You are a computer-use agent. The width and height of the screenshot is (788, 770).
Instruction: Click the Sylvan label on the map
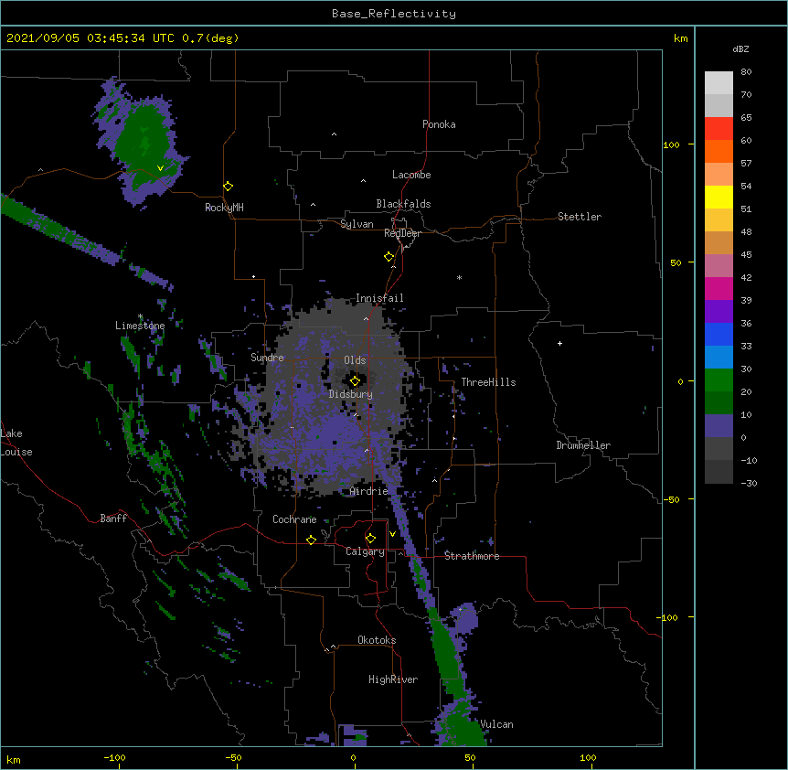pos(357,224)
